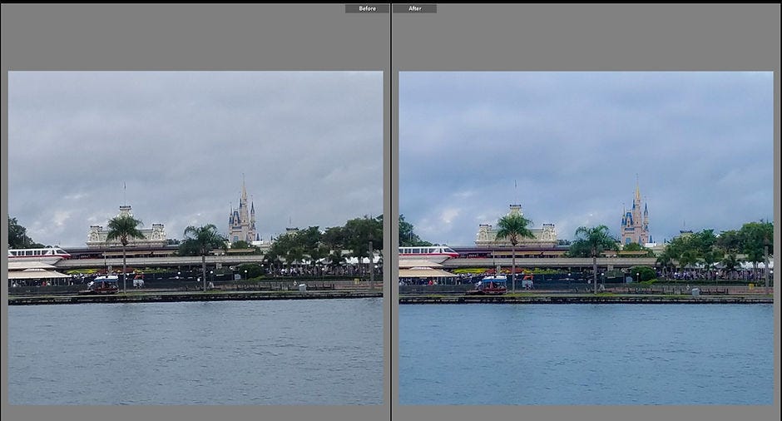Screen dimensions: 782x421
Task: Click the After label above right photo
Action: tap(414, 8)
